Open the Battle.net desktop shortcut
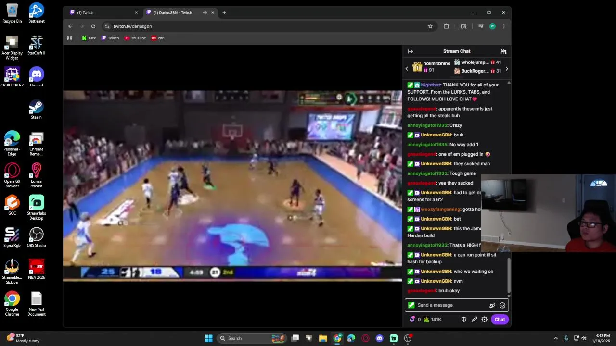This screenshot has height=346, width=616. pyautogui.click(x=37, y=13)
